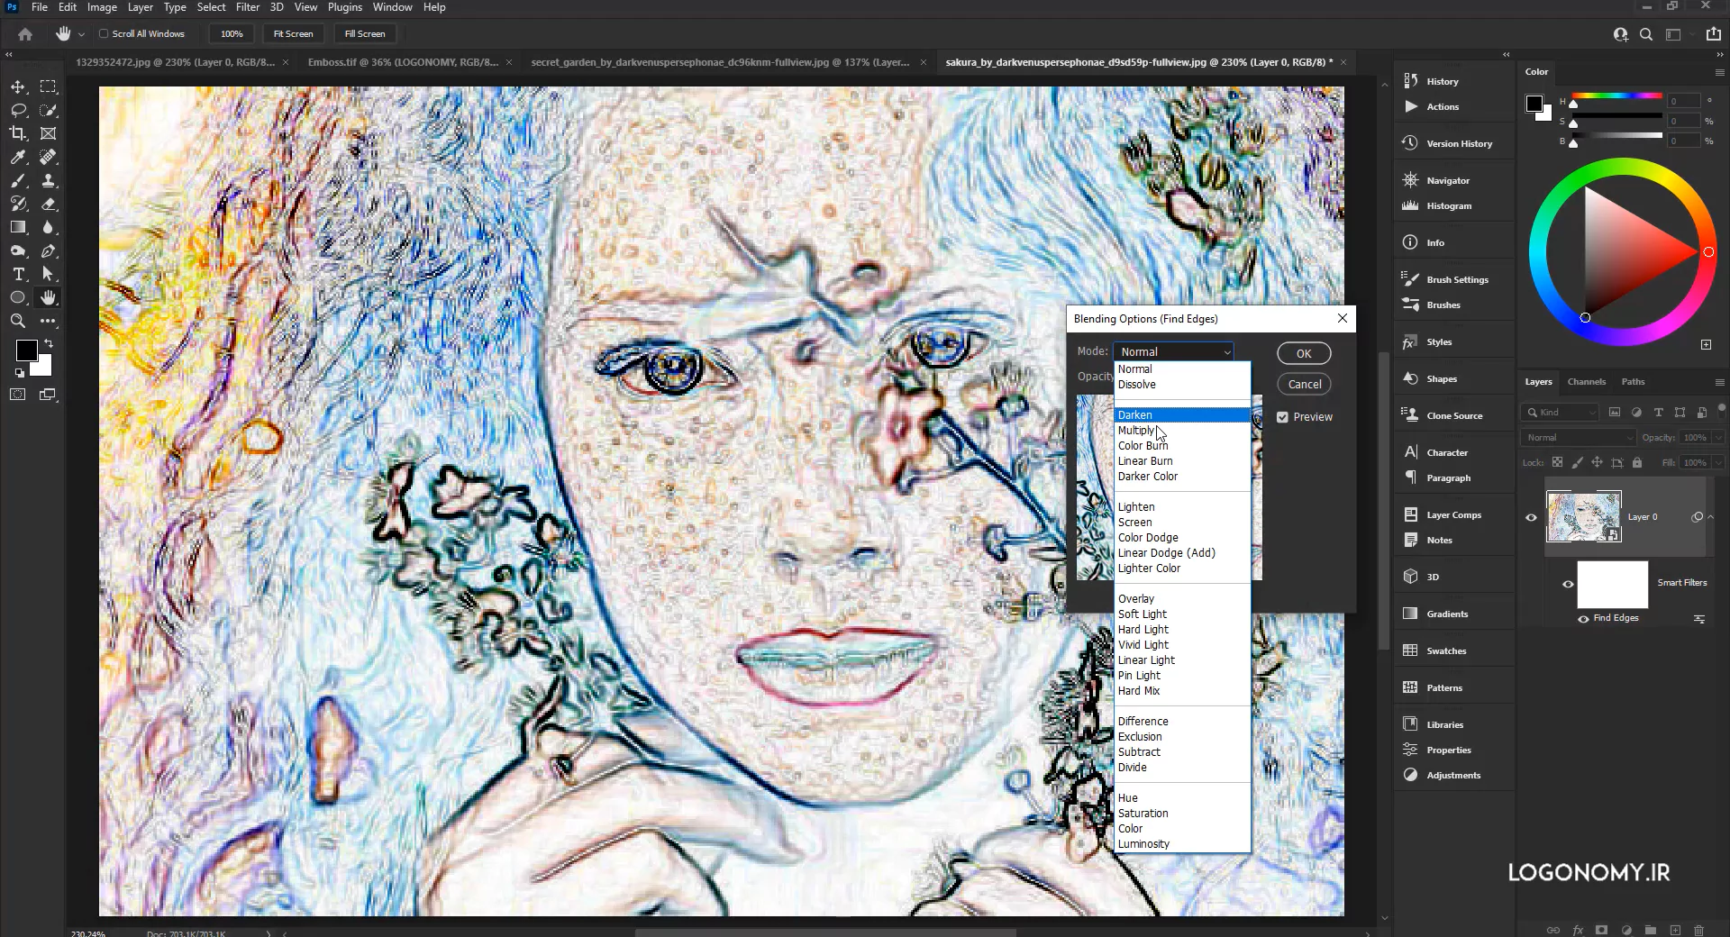Viewport: 1730px width, 937px height.
Task: Select the Eraser tool
Action: point(49,204)
